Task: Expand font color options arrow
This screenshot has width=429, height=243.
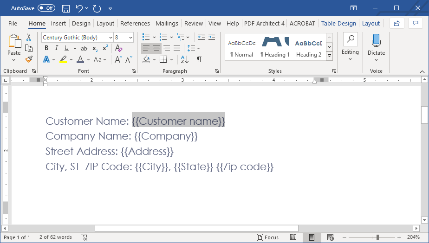Action: [x=88, y=59]
